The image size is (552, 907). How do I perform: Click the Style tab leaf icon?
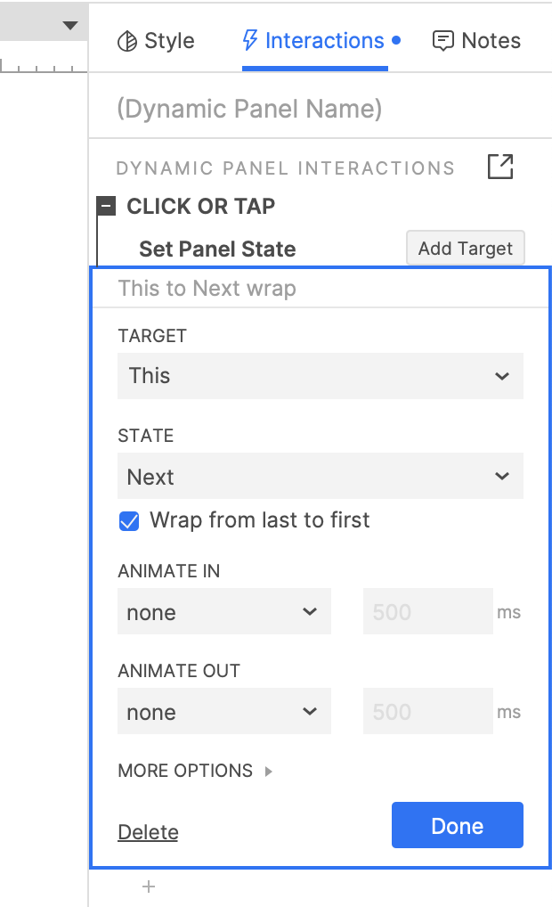[127, 41]
